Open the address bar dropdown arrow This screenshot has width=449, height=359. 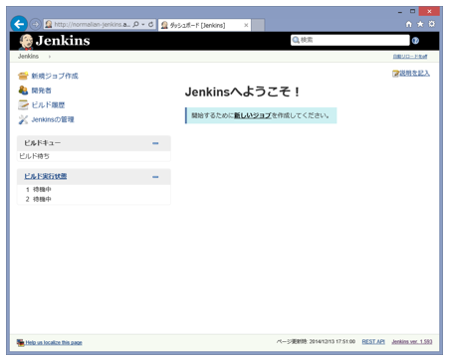(x=143, y=25)
